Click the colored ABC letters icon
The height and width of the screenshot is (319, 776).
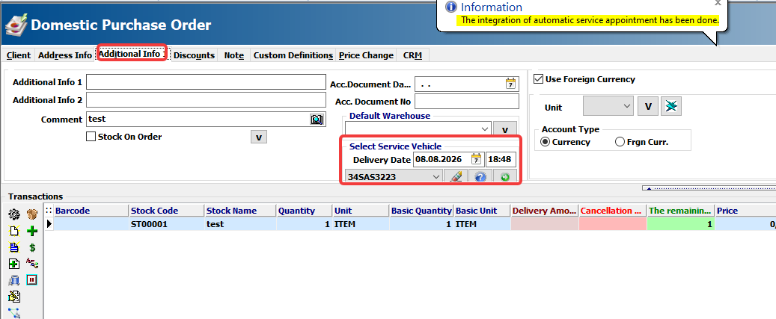[x=32, y=263]
